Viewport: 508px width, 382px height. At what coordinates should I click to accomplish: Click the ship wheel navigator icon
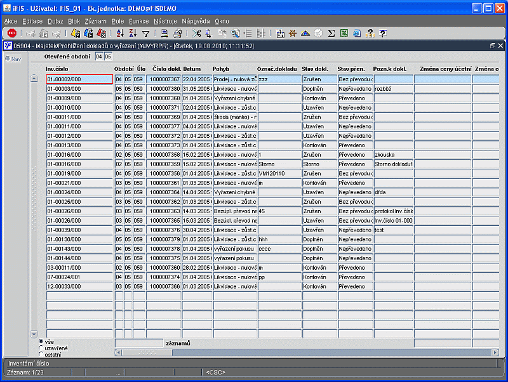point(293,33)
